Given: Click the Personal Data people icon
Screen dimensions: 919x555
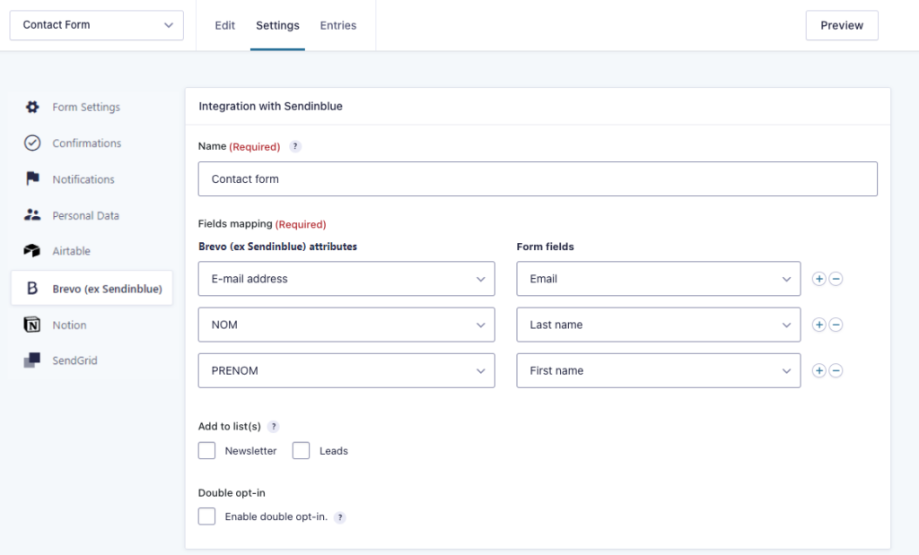Looking at the screenshot, I should (x=32, y=215).
